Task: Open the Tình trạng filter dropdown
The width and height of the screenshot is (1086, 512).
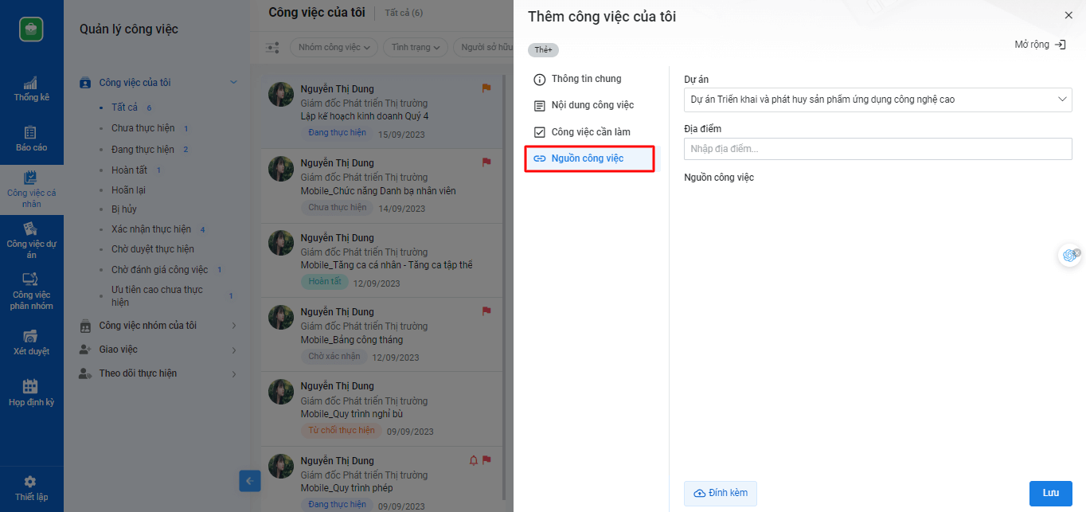Action: [416, 48]
